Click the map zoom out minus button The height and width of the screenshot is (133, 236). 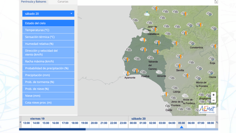pyautogui.click(x=213, y=100)
